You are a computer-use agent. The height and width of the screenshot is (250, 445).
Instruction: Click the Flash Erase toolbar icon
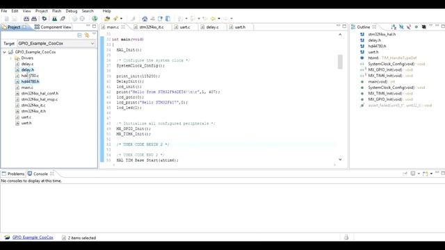63,19
